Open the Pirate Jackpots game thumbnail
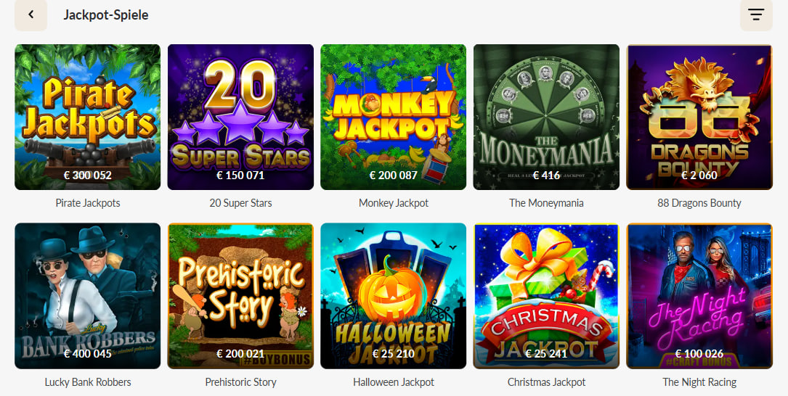This screenshot has height=396, width=788. point(88,117)
